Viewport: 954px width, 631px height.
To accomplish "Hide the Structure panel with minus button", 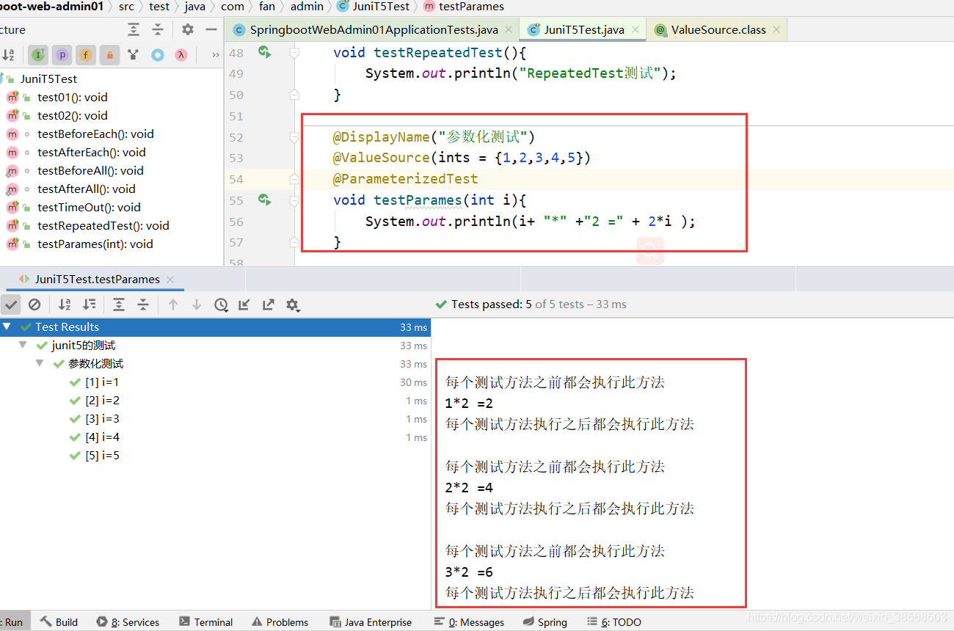I will point(211,29).
